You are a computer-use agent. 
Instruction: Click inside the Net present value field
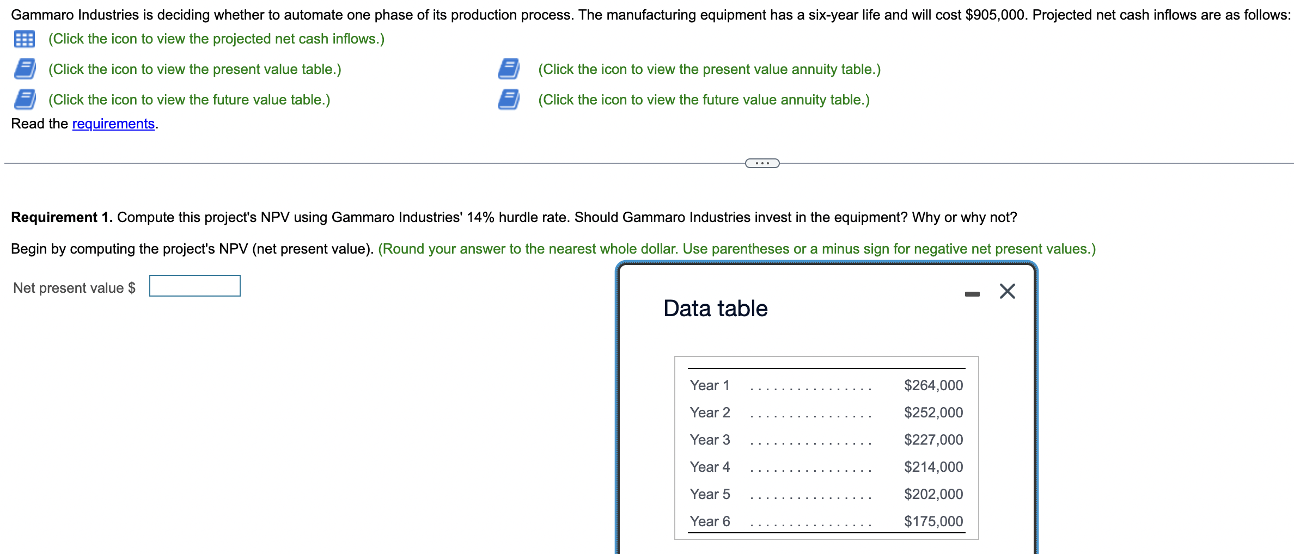(194, 286)
